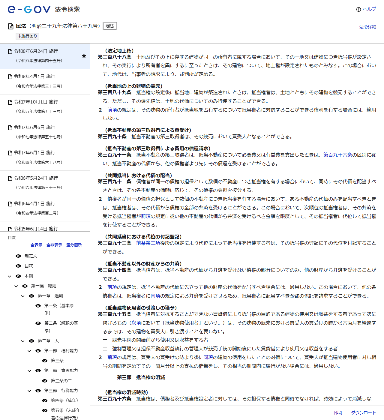Viewport: 384px width, 420px height.
Task: Toggle eye for 第一条（基本原則）
Action: (x=38, y=306)
